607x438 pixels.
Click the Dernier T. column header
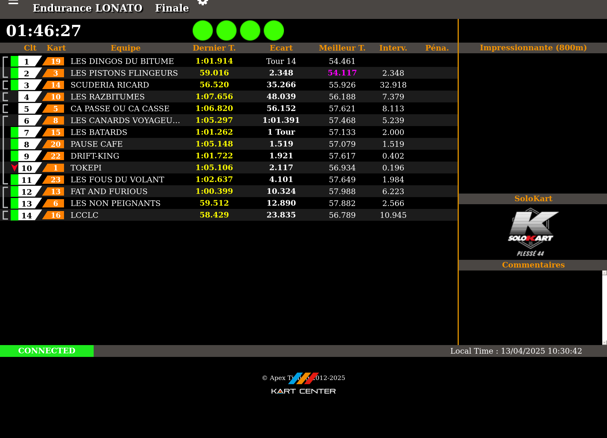pos(214,48)
